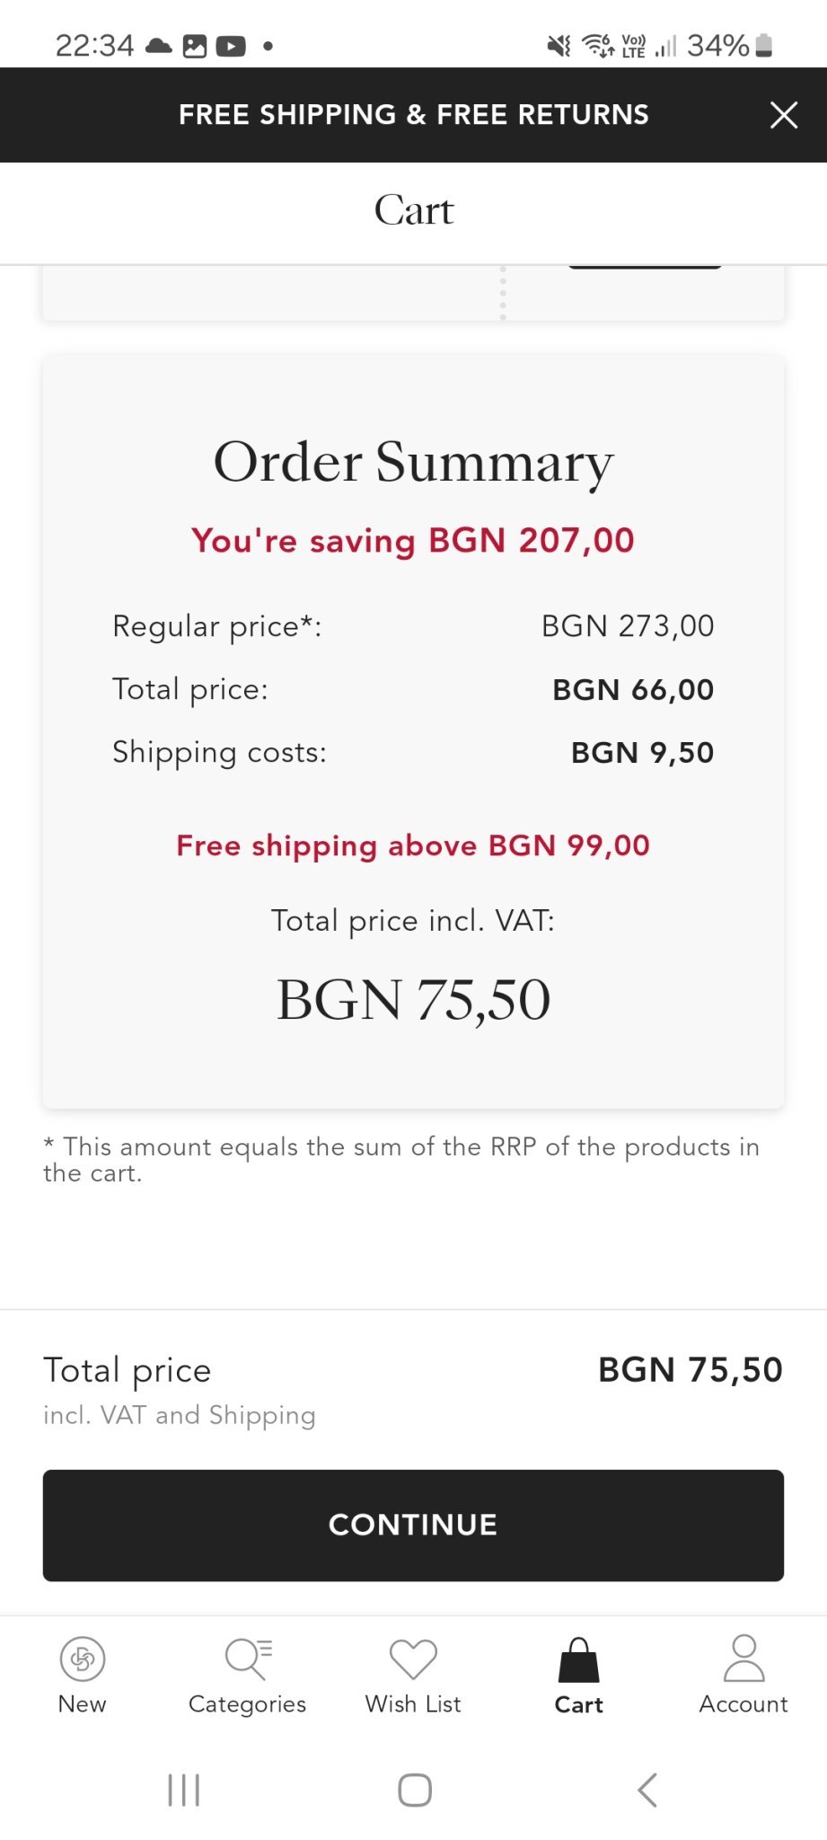Tap the Cart bag icon
The width and height of the screenshot is (827, 1840).
click(x=579, y=1660)
